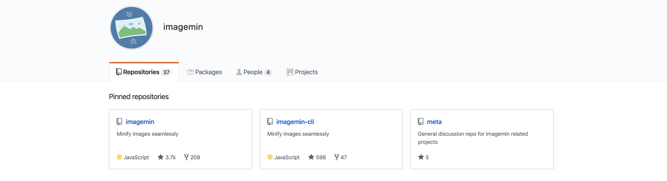Viewport: 667px width, 181px height.
Task: Switch to the People tab
Action: [x=254, y=72]
